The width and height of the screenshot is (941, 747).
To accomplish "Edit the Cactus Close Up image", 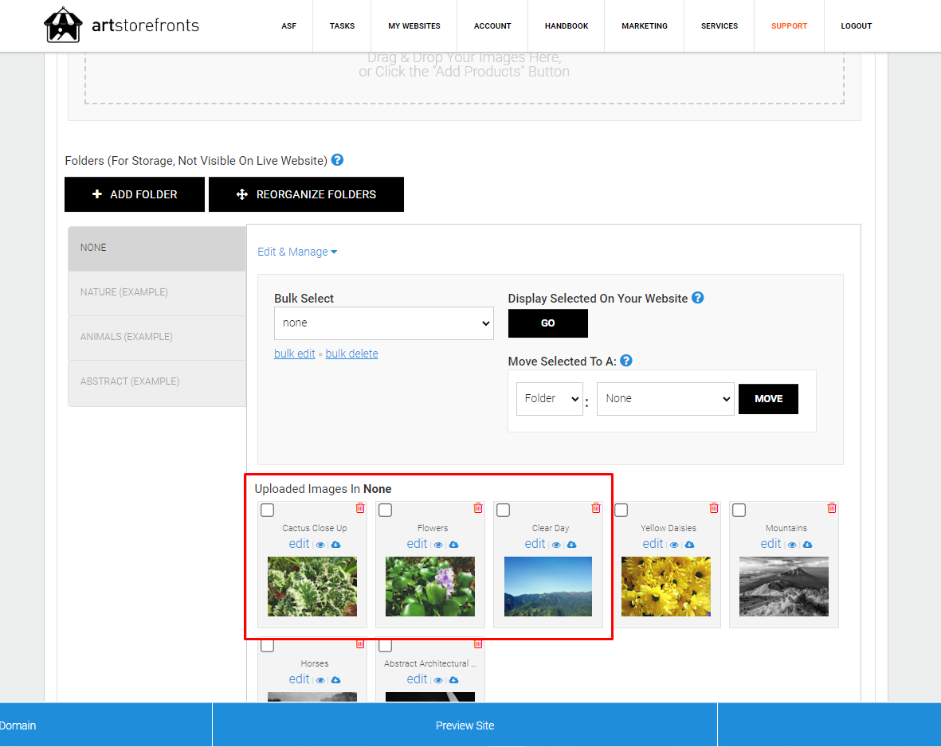I will (299, 544).
